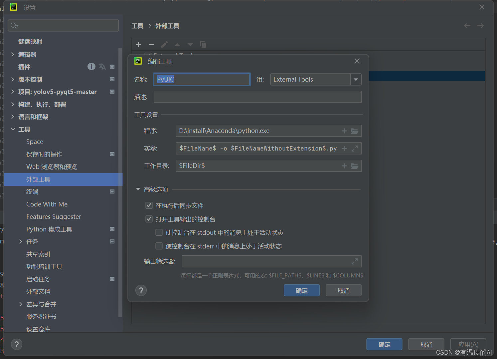Click project-level marker icon beside 保存时的操作
Viewport: 497px width, 359px height.
112,154
